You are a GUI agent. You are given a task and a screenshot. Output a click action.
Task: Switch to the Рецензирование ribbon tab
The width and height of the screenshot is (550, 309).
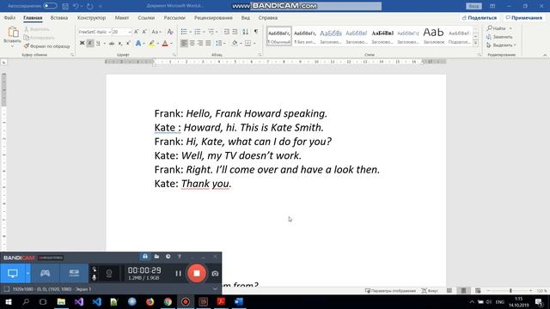[x=213, y=17]
